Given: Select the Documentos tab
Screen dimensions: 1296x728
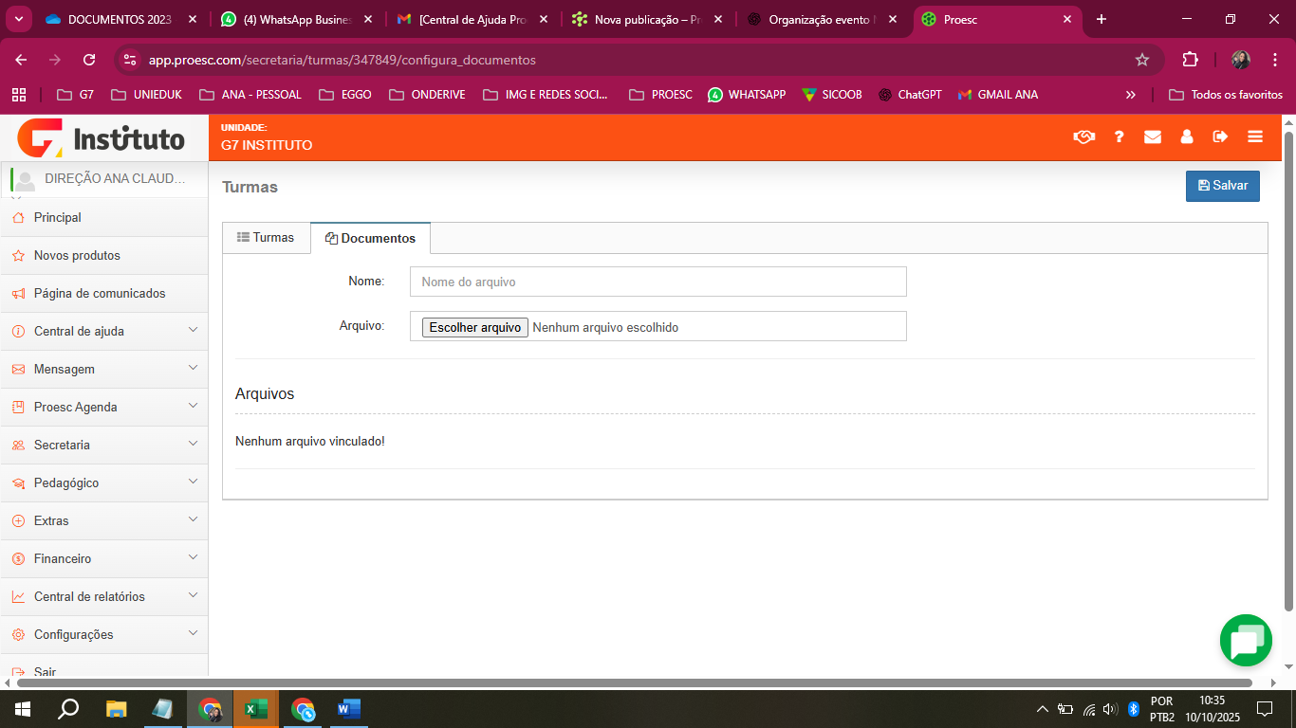Looking at the screenshot, I should pos(370,238).
